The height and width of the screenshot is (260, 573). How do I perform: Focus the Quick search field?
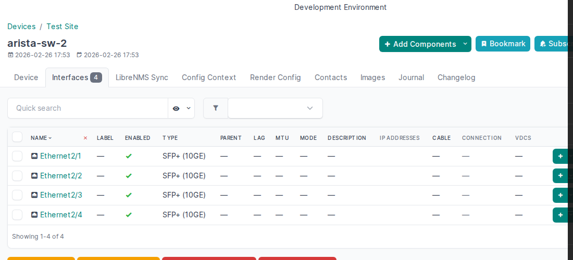[x=88, y=108]
